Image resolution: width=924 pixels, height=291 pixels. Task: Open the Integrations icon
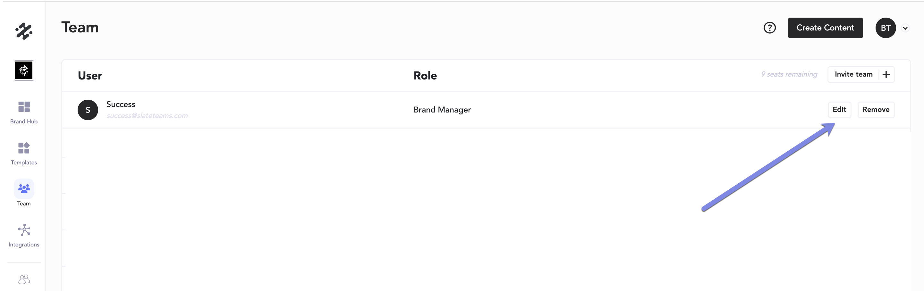[x=24, y=230]
